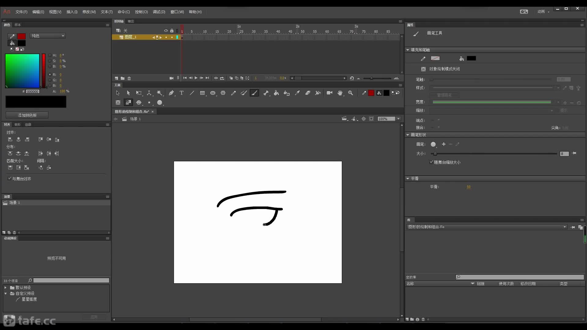Image resolution: width=587 pixels, height=330 pixels.
Task: Select the H hue radio button
Action: [50, 55]
